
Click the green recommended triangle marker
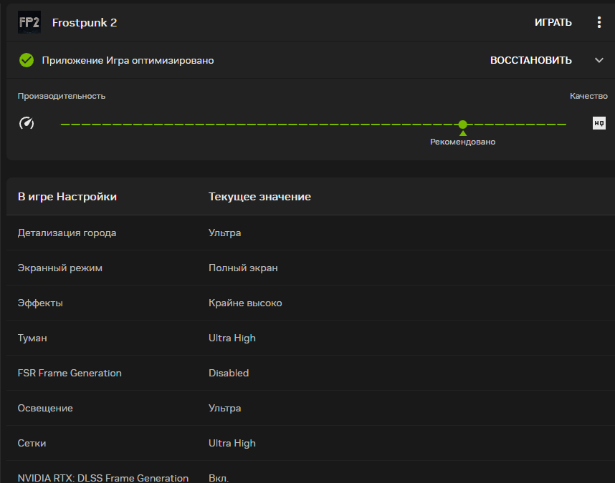(x=463, y=134)
